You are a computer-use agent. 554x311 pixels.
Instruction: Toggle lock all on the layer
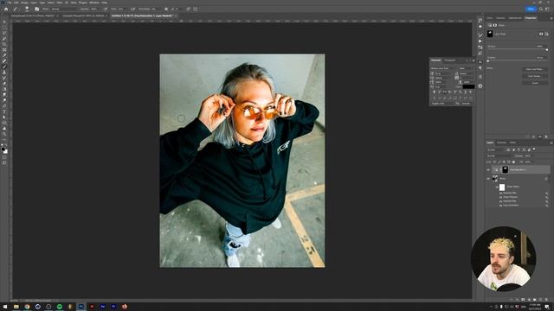coord(513,162)
